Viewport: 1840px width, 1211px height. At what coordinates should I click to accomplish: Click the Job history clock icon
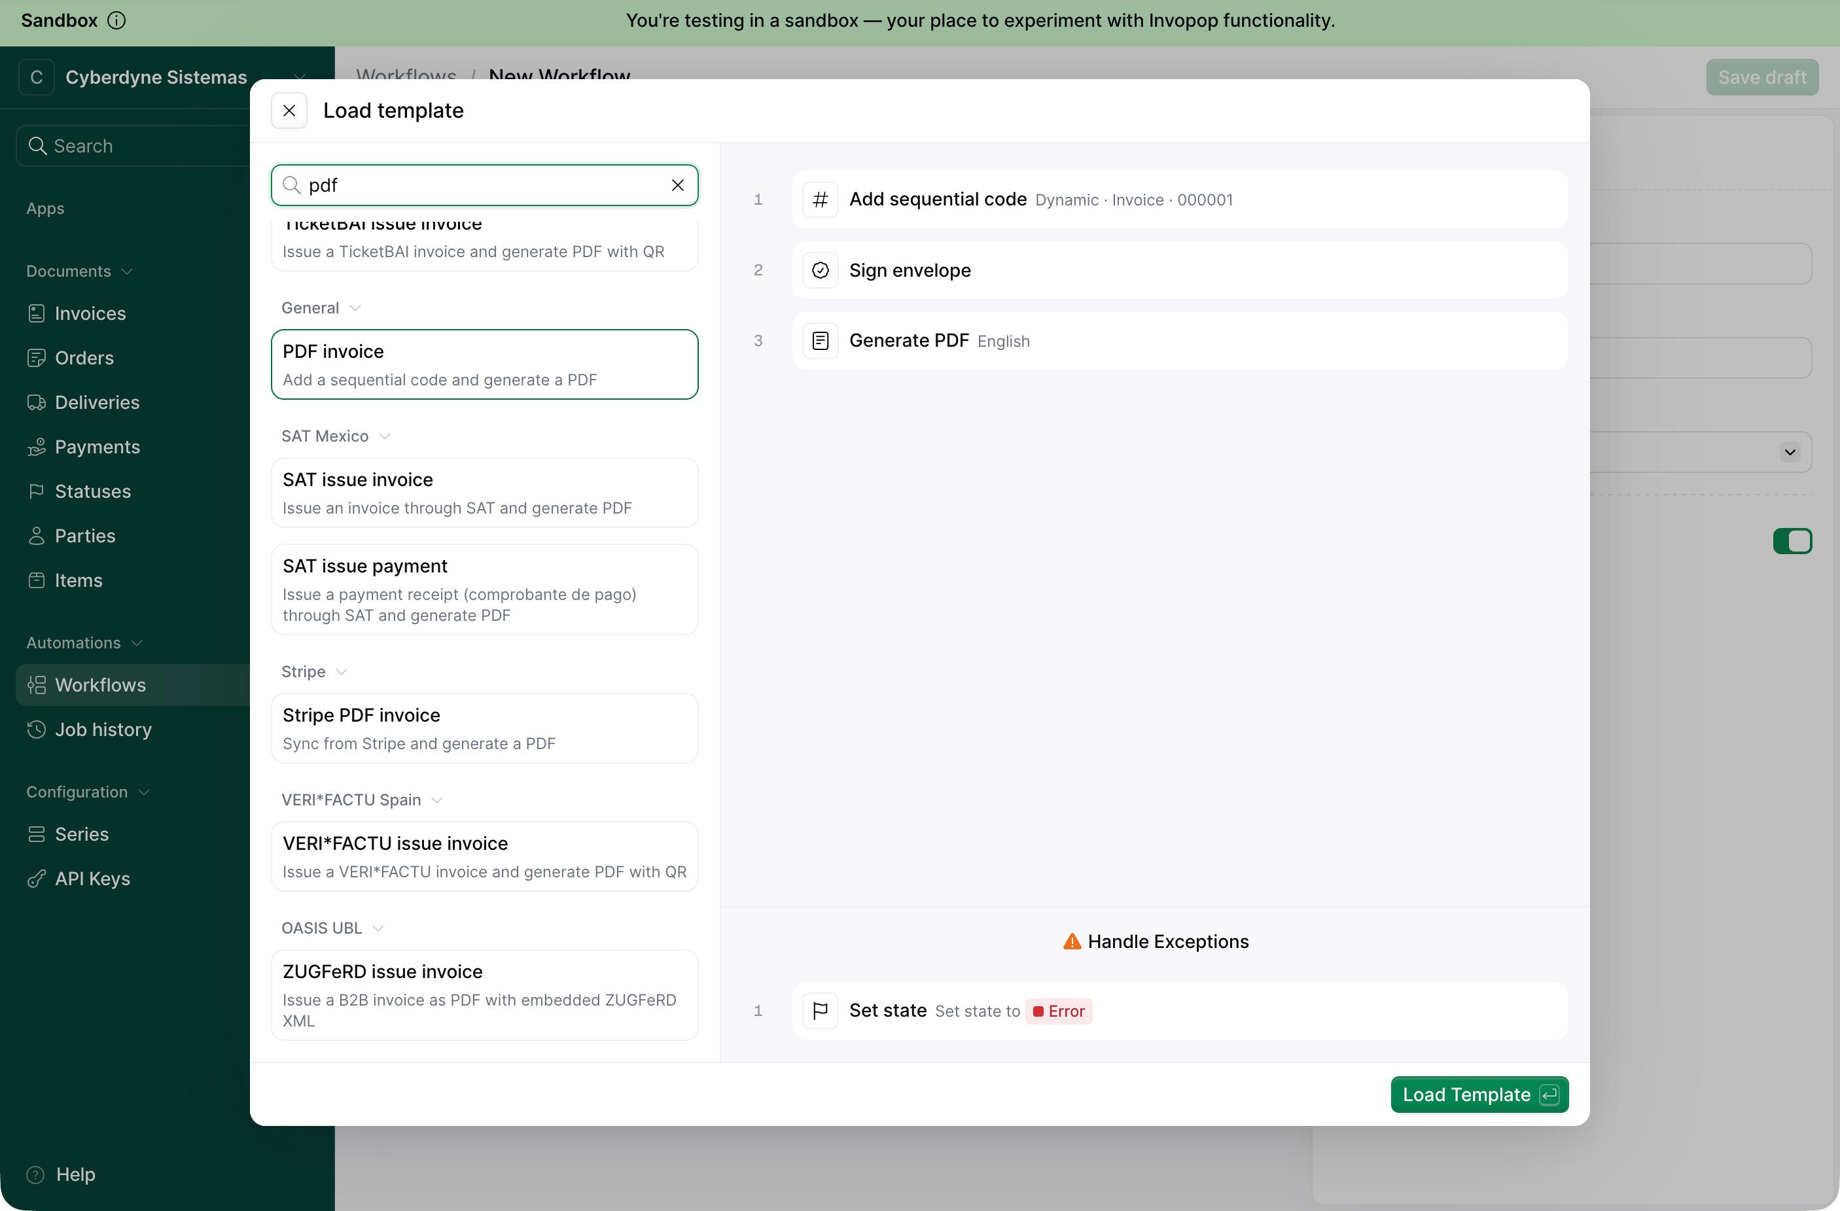point(37,729)
